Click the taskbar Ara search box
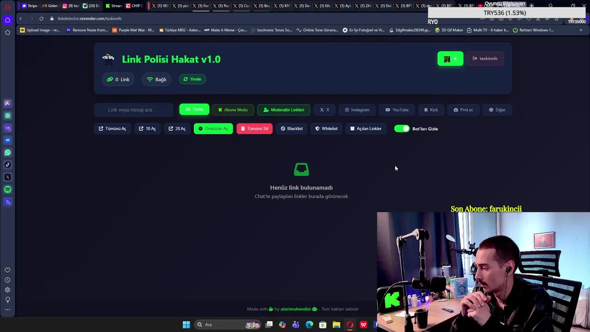Screen dimensions: 590x332 (228, 325)
